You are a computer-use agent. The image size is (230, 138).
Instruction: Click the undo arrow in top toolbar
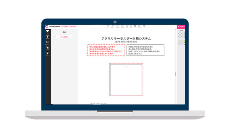[108, 26]
